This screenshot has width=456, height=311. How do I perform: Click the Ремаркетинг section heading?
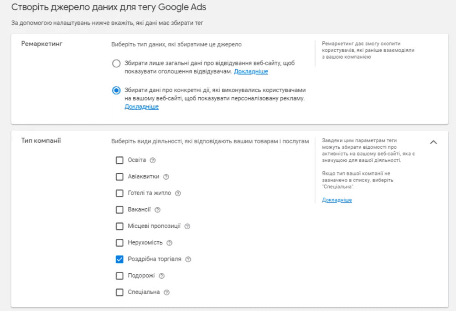click(42, 44)
